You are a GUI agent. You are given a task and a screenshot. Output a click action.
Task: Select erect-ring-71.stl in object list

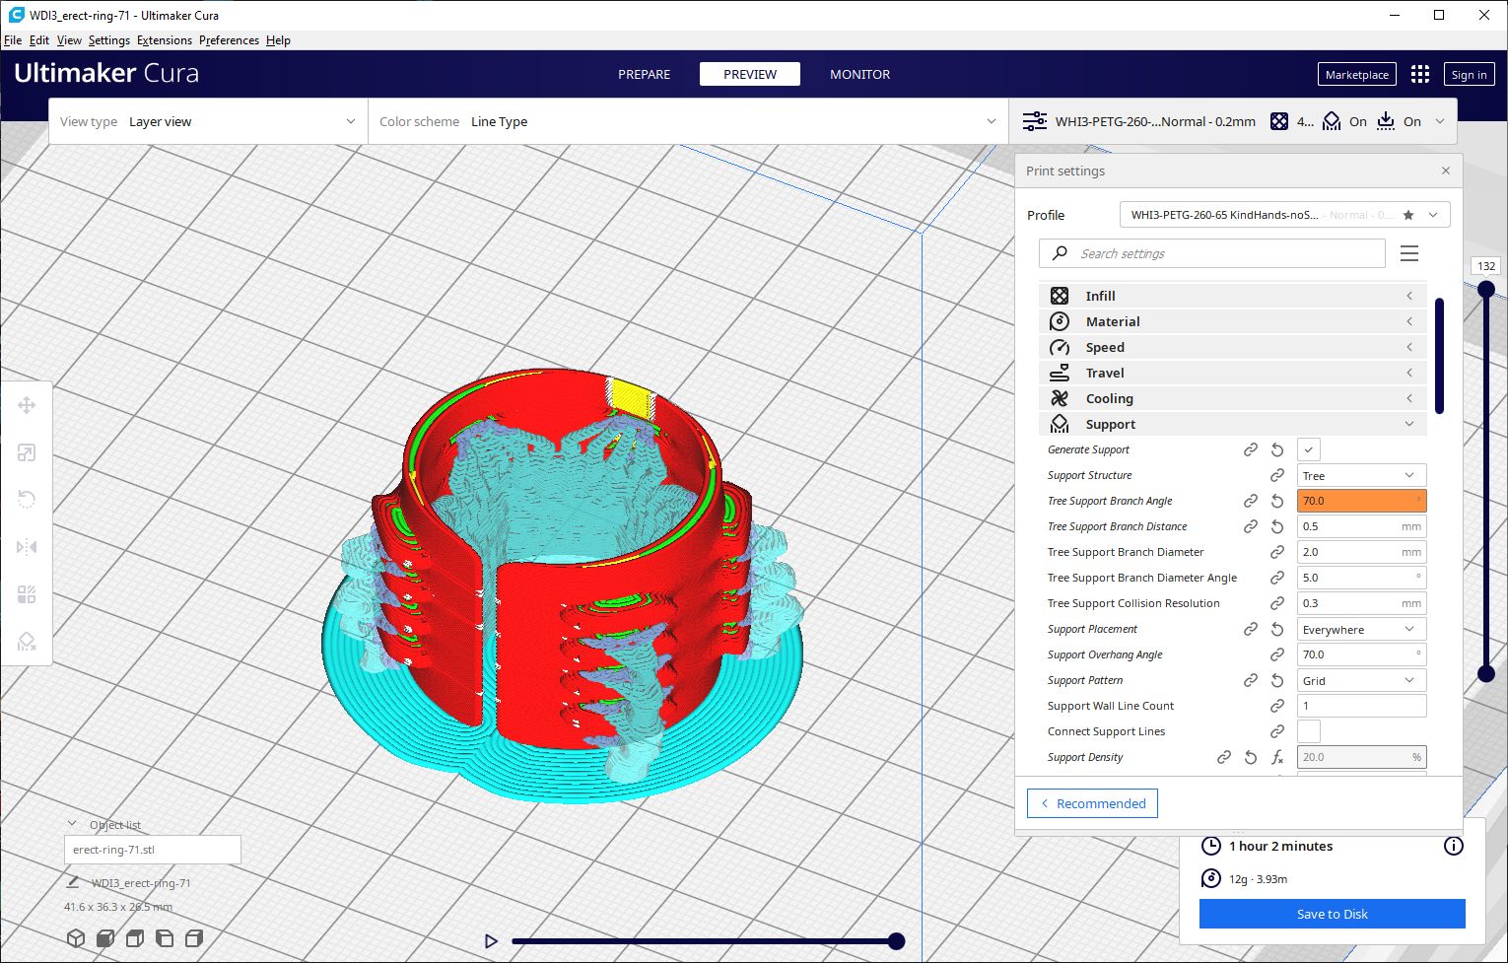(153, 850)
